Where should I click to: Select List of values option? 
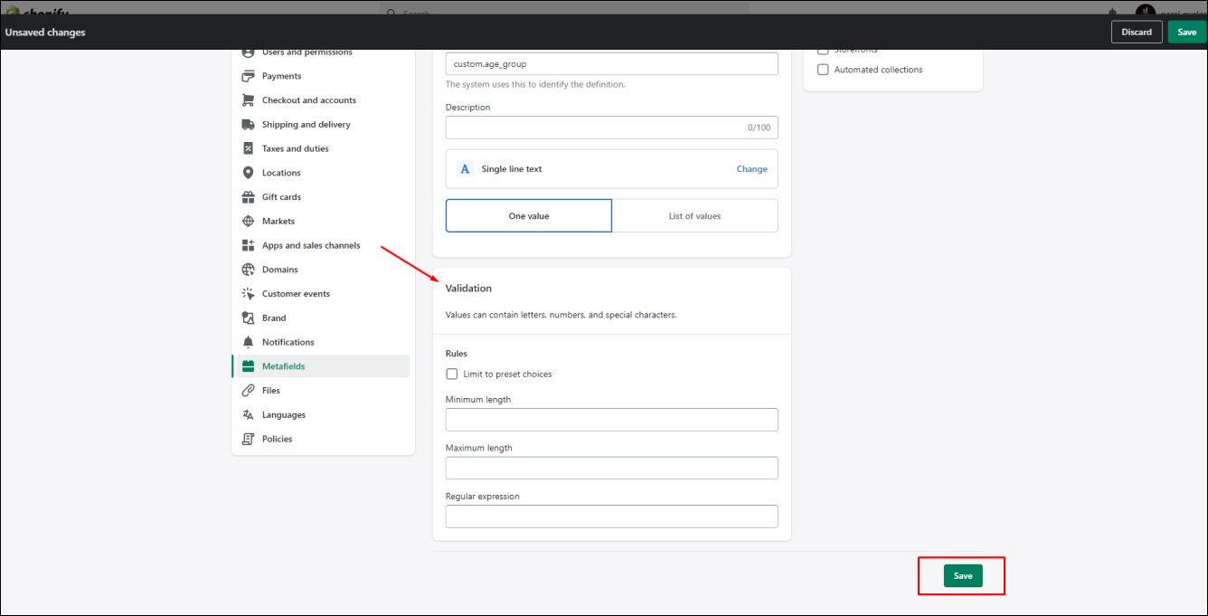point(695,216)
